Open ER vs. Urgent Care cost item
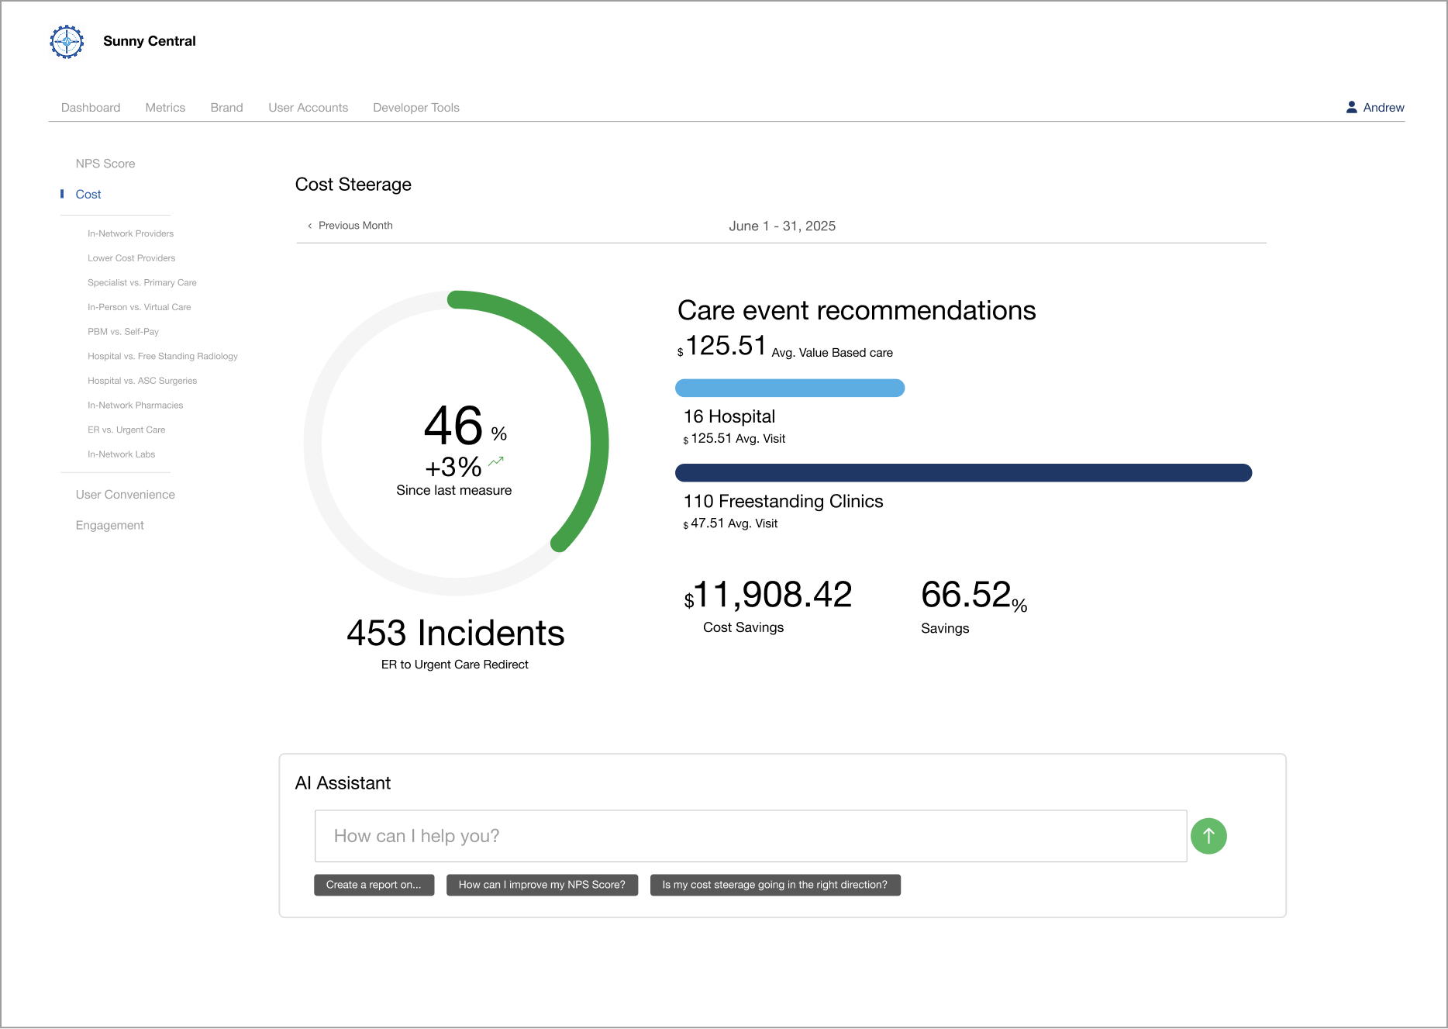 [126, 430]
